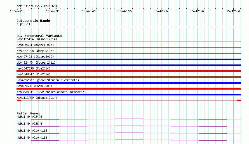Click the Cytogenetic Bands track title
Screen dimensions: 249x144
coord(33,21)
